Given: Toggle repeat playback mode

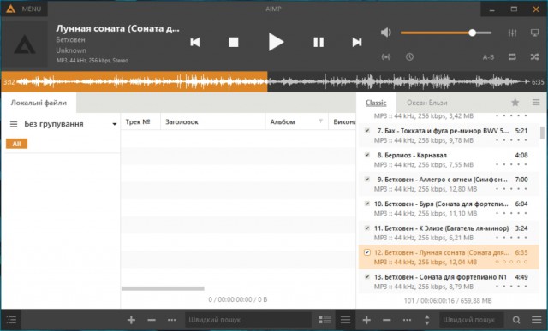Looking at the screenshot, I should [x=512, y=57].
